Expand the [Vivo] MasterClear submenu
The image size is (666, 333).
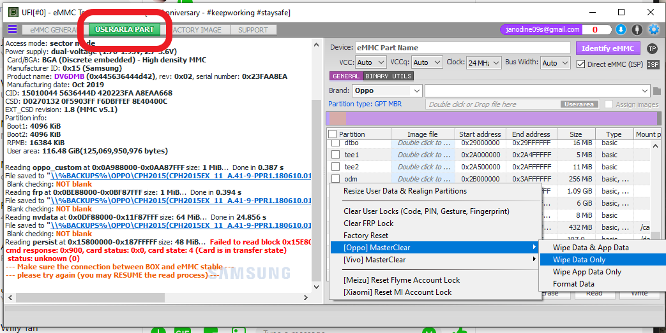click(434, 260)
